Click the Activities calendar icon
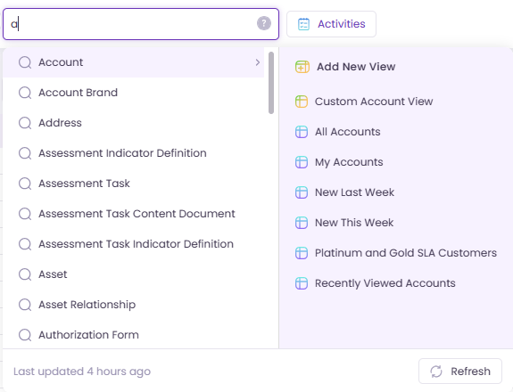 pyautogui.click(x=303, y=24)
